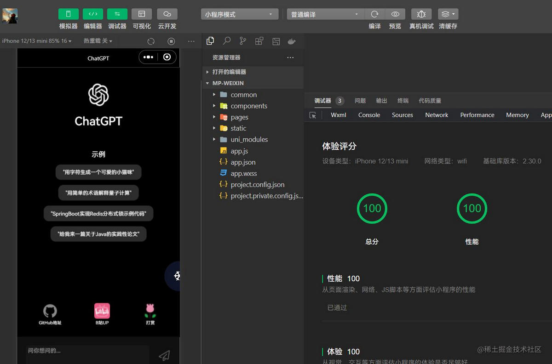The height and width of the screenshot is (364, 552).
Task: Click the Preview eye icon
Action: 395,14
